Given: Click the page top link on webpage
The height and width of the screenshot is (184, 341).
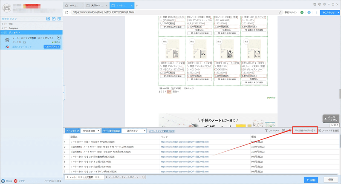Looking at the screenshot, I should (x=271, y=98).
